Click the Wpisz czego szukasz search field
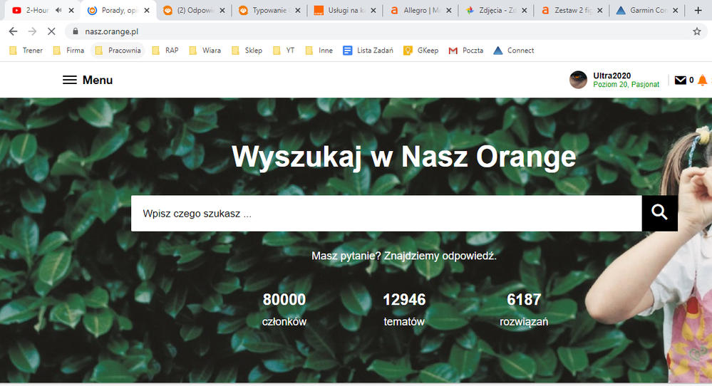This screenshot has width=712, height=386. pyautogui.click(x=385, y=213)
